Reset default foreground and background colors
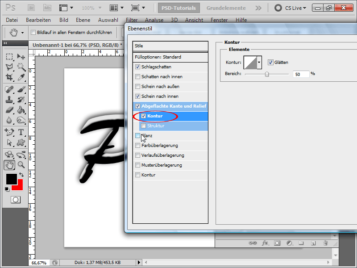 coord(7,189)
